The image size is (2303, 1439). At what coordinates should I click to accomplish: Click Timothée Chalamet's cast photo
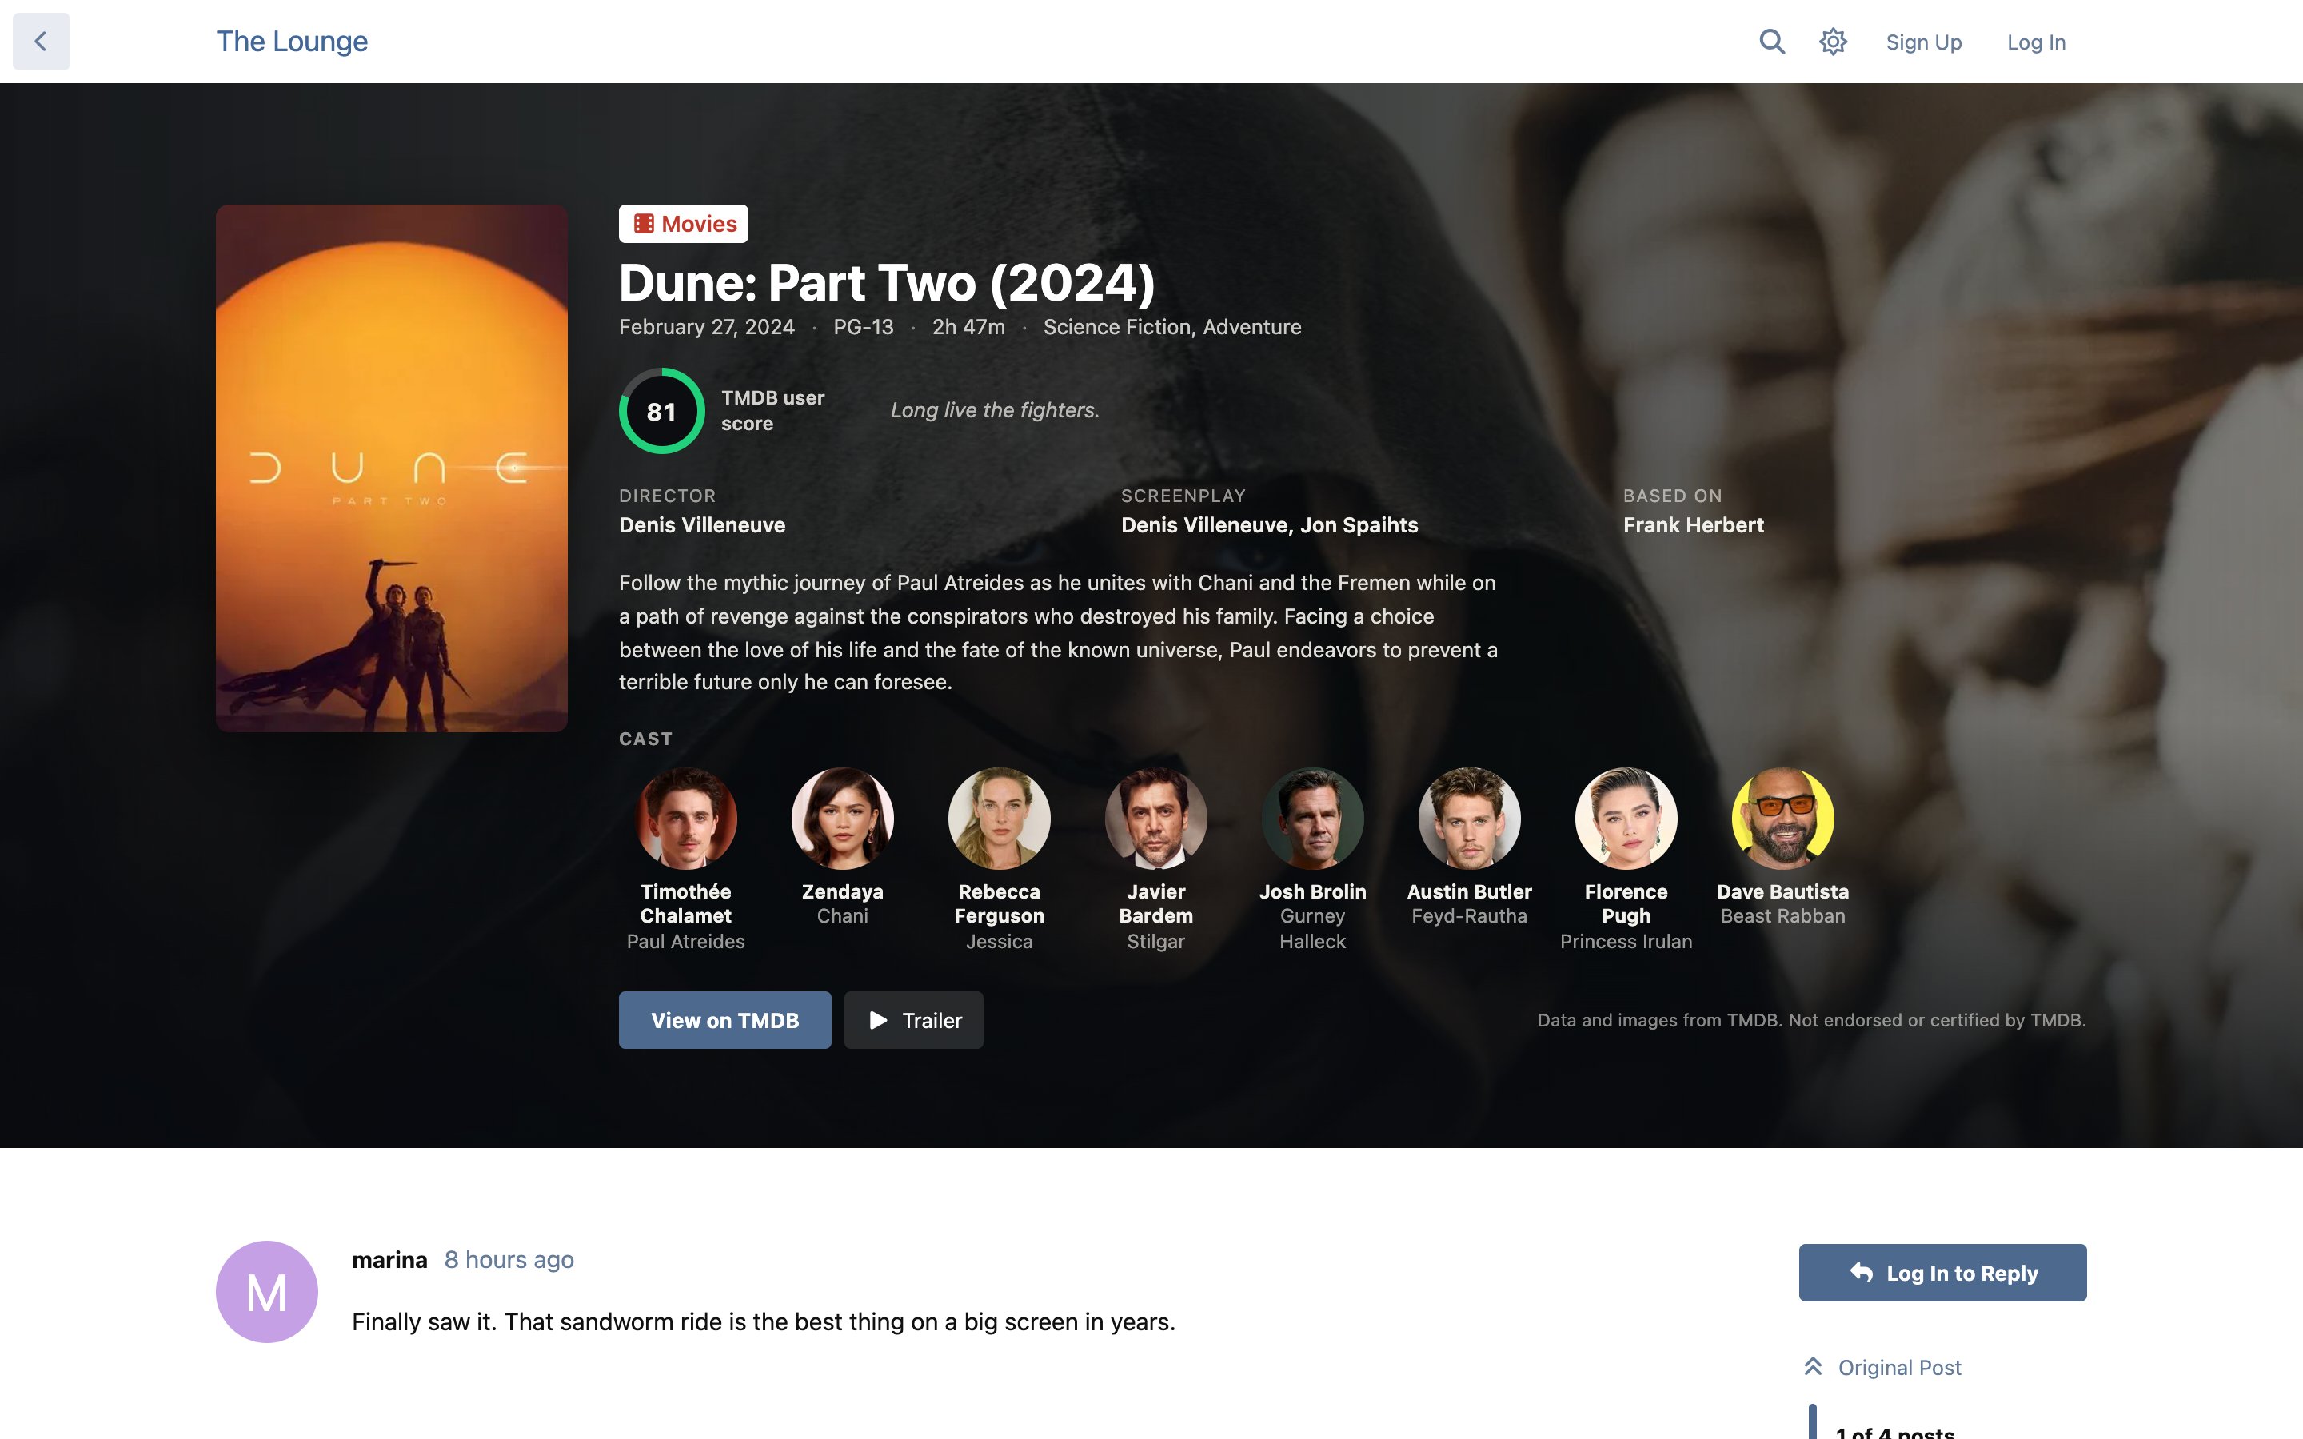pos(685,819)
